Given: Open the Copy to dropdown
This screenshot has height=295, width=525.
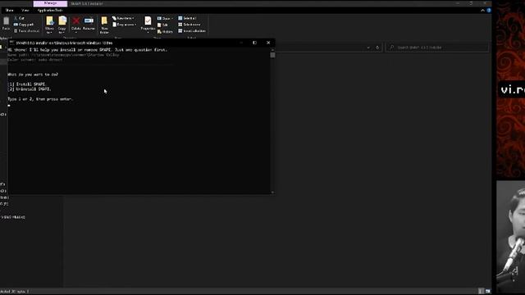Looking at the screenshot, I should click(x=62, y=25).
